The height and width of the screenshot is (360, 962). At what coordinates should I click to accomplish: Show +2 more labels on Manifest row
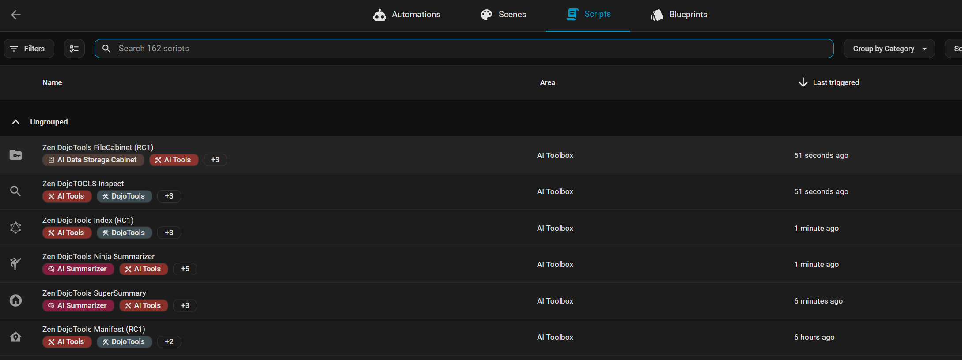(169, 341)
